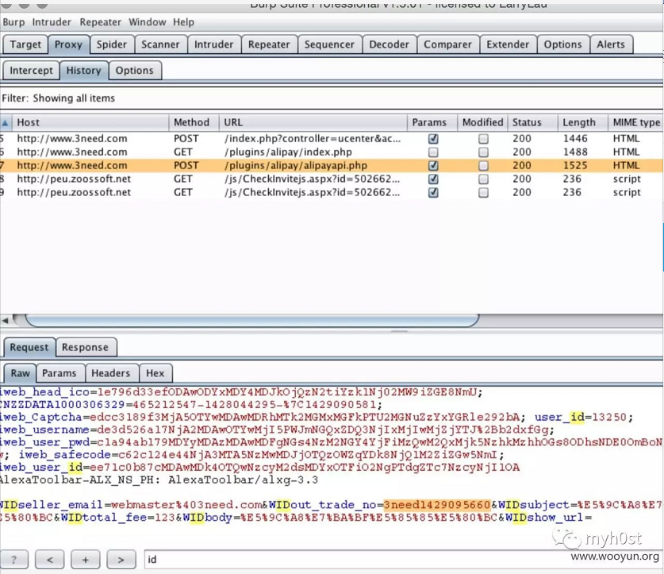Screen dimensions: 664x574
Task: Open the Intruder menu
Action: click(52, 22)
